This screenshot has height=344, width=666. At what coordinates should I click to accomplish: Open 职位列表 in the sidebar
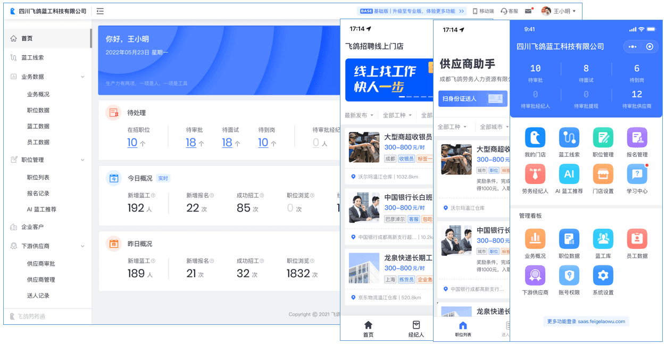[x=38, y=177]
